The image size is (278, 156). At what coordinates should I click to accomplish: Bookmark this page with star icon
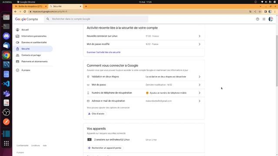click(x=260, y=12)
